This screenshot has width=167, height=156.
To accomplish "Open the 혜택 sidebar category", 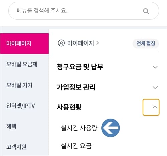I will 11,126.
